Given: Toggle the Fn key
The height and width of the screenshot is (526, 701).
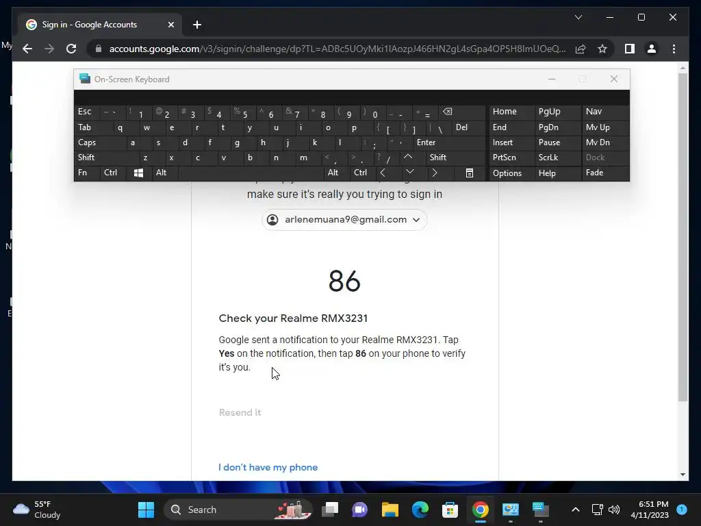Looking at the screenshot, I should pyautogui.click(x=87, y=173).
